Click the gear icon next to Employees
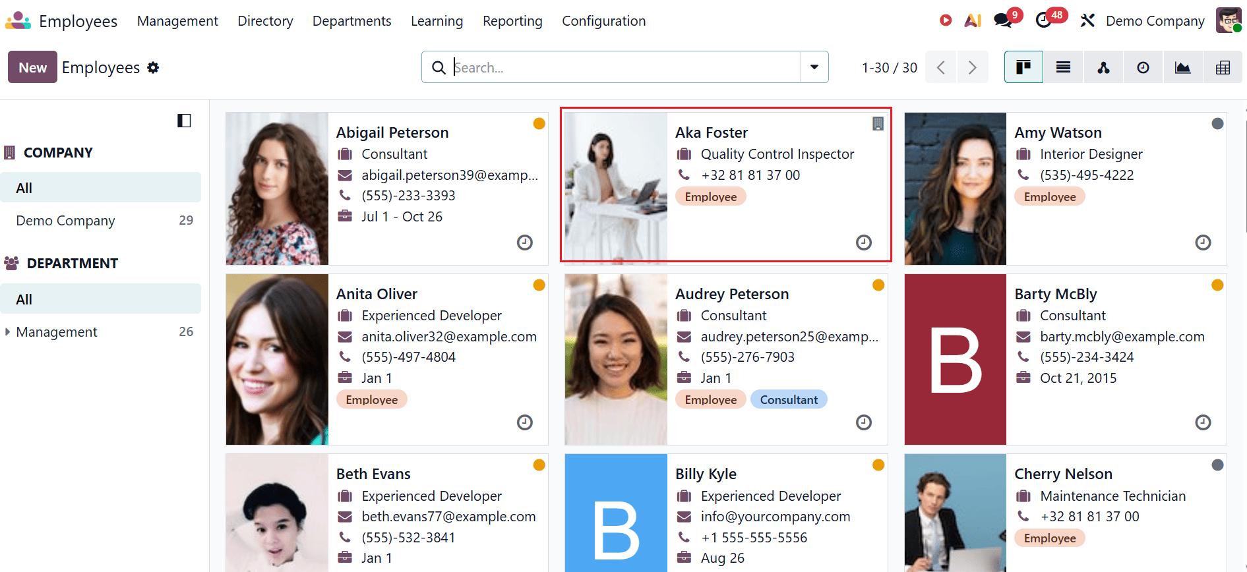The image size is (1247, 572). [x=153, y=67]
